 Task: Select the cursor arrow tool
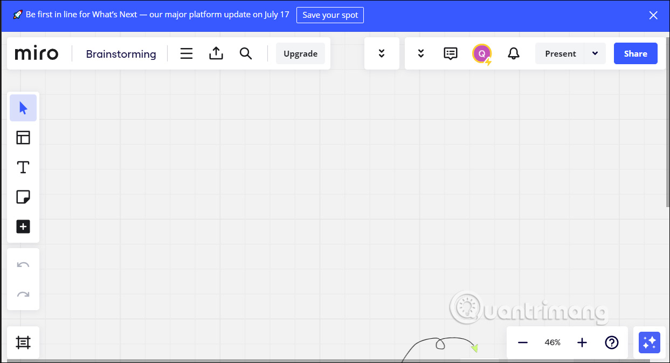click(x=23, y=108)
